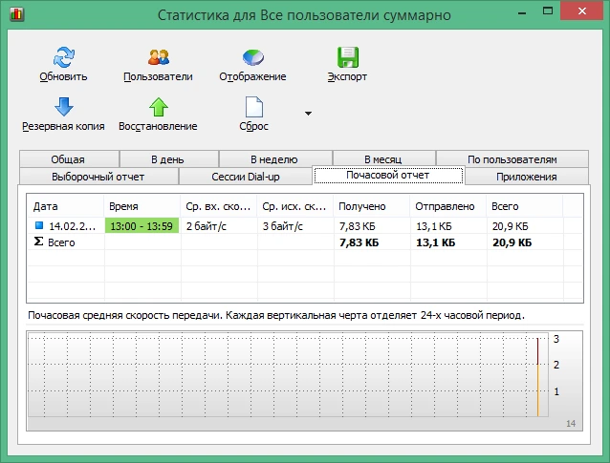Select the Почасовой отчет tab
Viewport: 610px width, 463px height.
[x=388, y=176]
